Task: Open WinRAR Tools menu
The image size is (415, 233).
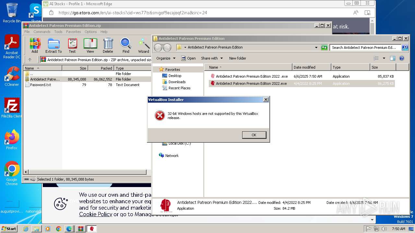Action: [x=58, y=32]
